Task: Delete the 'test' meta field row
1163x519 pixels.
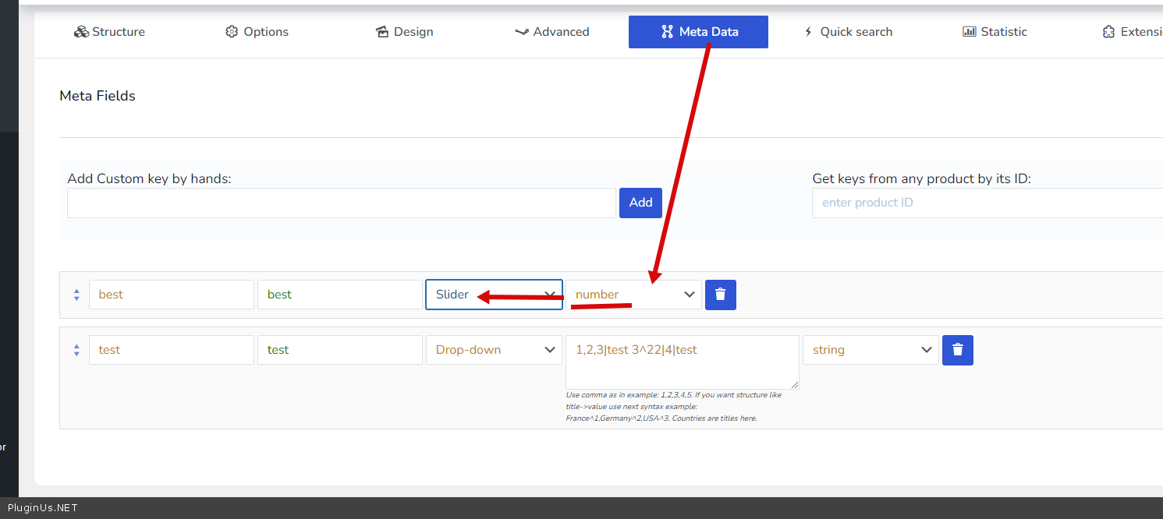Action: coord(957,350)
